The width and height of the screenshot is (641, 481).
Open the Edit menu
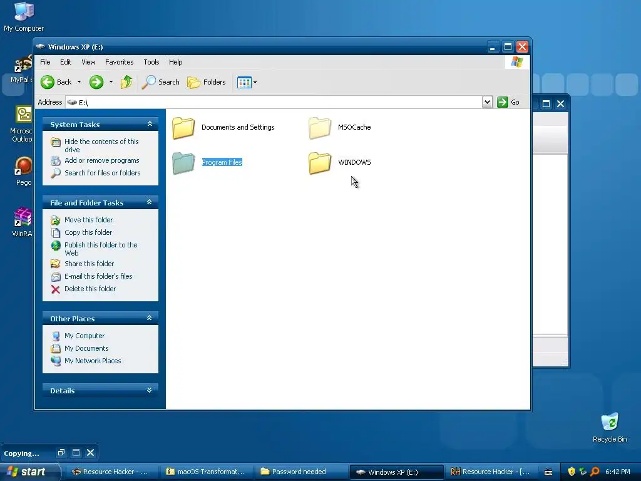[x=66, y=62]
